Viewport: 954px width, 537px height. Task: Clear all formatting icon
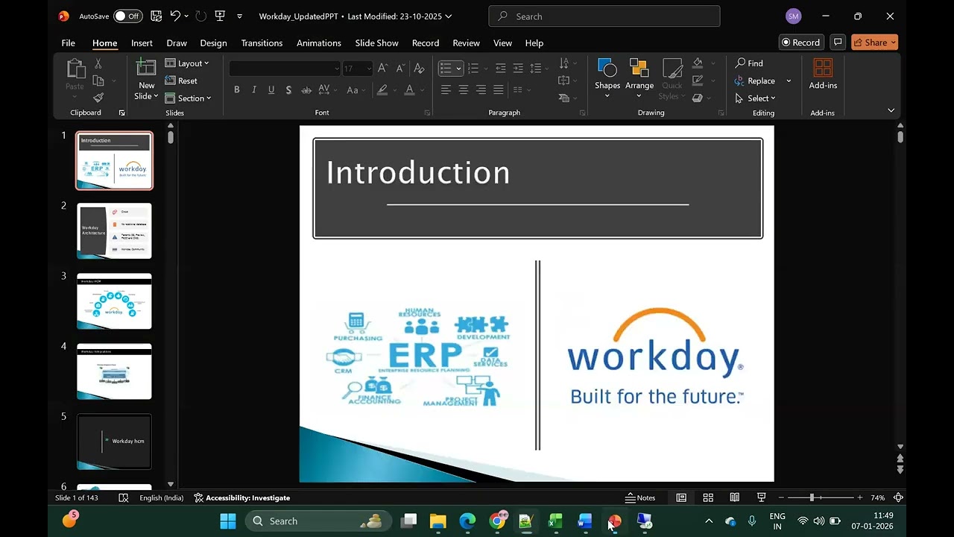click(x=420, y=68)
